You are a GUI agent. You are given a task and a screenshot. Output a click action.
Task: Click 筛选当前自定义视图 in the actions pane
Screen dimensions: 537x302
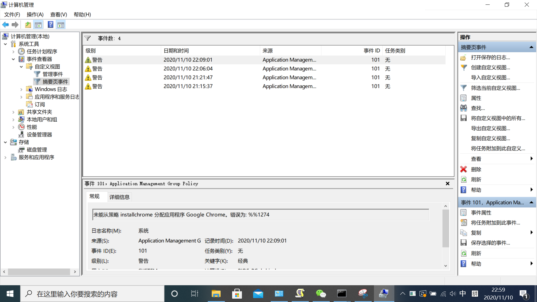495,88
